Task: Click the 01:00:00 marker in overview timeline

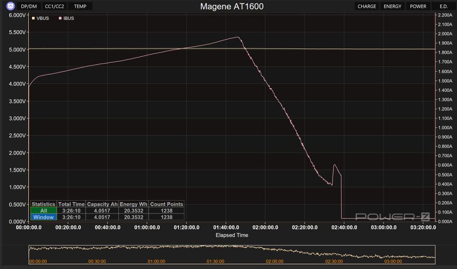Action: tap(156, 261)
